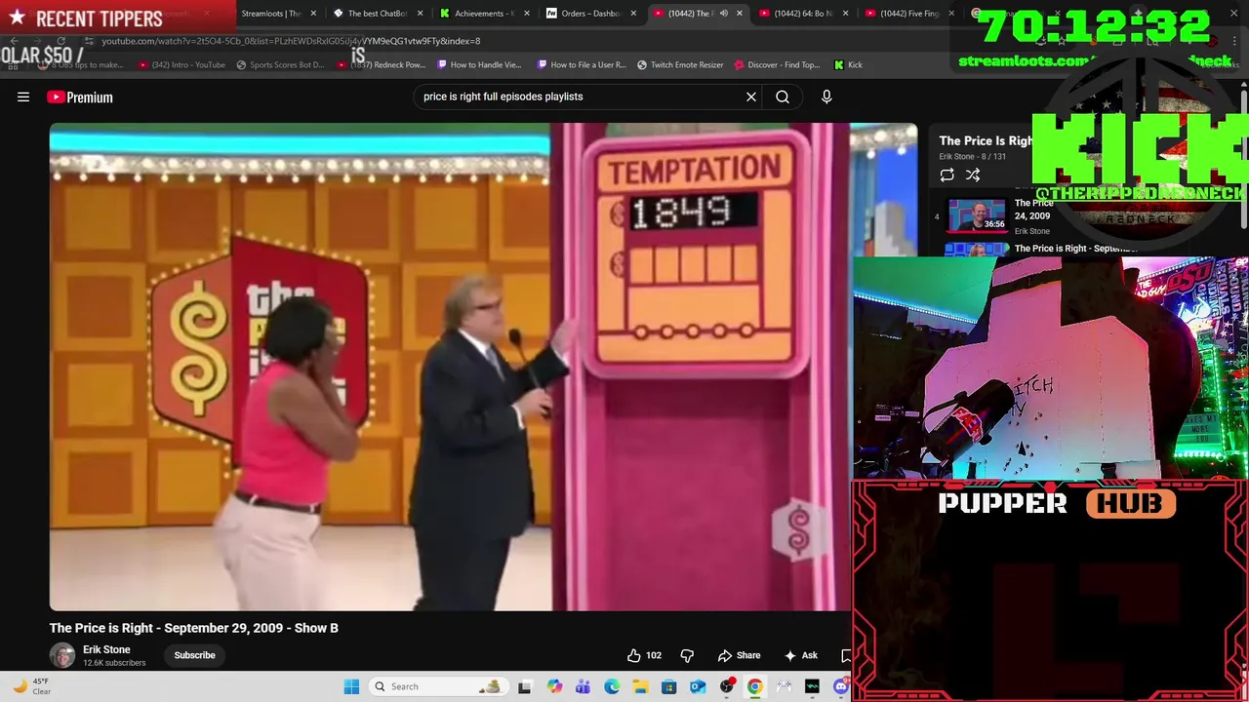The image size is (1249, 702).
Task: Click the browser address bar URL
Action: pos(291,41)
